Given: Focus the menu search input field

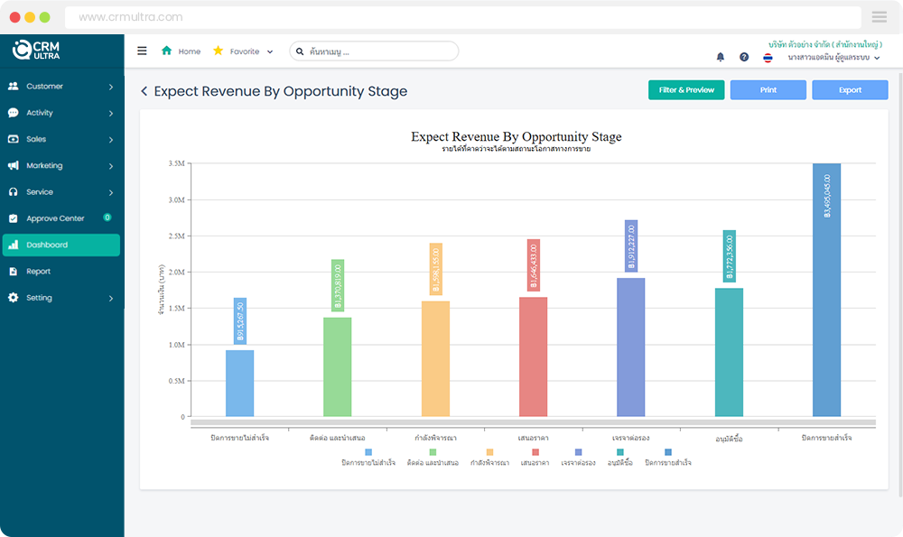Looking at the screenshot, I should [x=374, y=51].
